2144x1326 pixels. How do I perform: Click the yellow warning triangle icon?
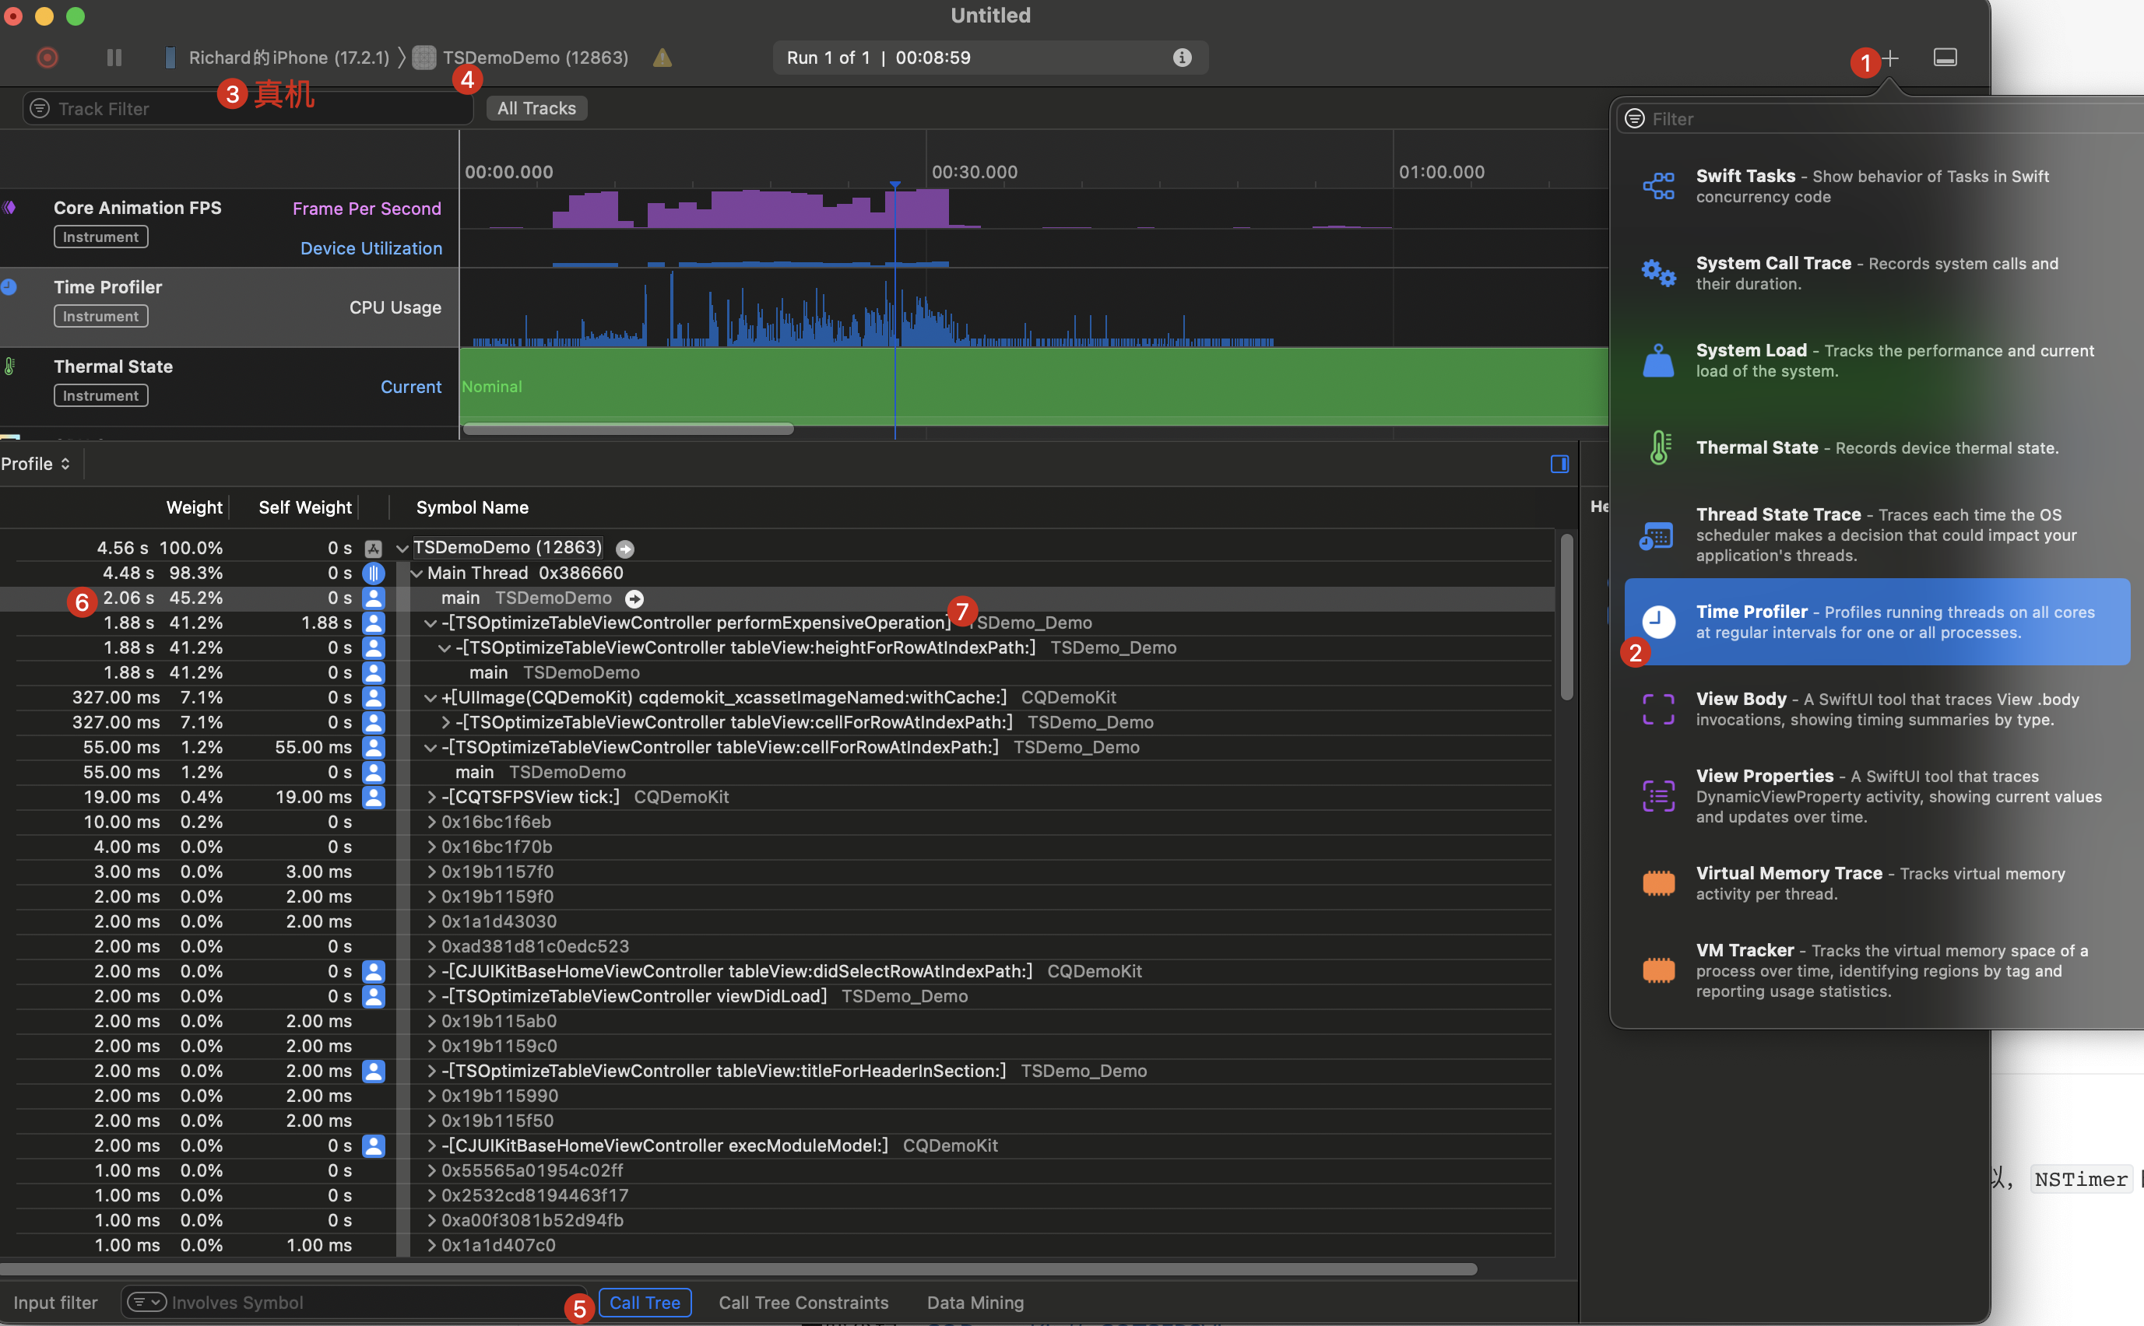click(x=663, y=58)
